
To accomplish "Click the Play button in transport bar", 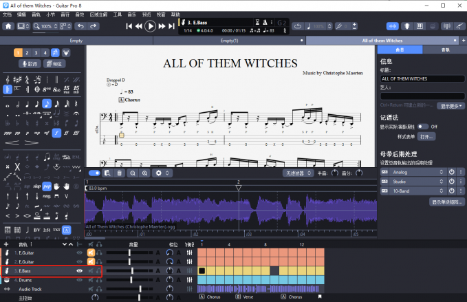I will tap(151, 26).
